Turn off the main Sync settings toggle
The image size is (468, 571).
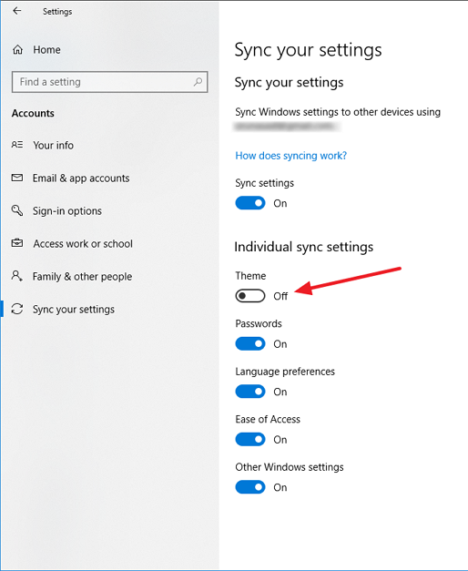250,203
